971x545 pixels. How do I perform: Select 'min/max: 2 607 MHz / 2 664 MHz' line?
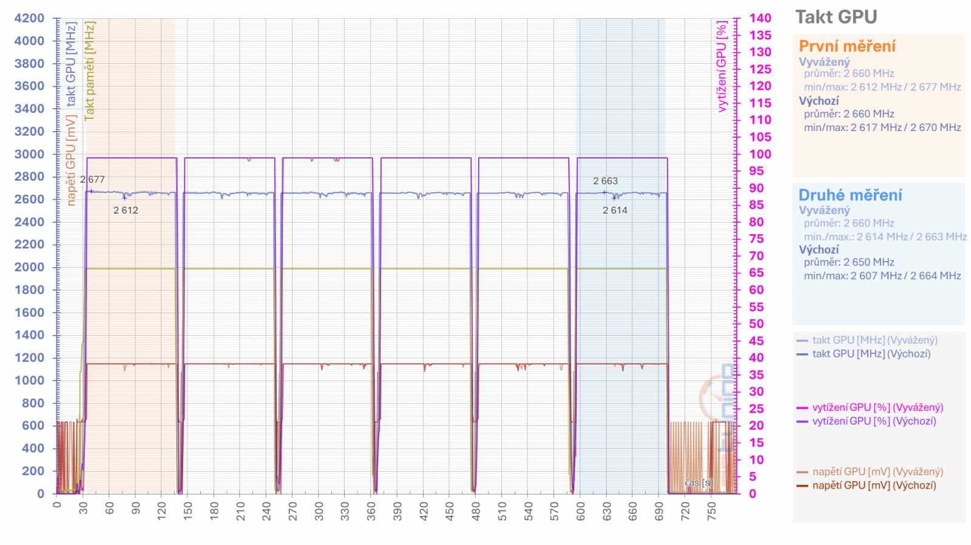[x=882, y=276]
